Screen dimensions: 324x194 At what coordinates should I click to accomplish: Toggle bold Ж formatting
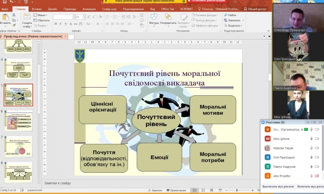[x=56, y=24]
